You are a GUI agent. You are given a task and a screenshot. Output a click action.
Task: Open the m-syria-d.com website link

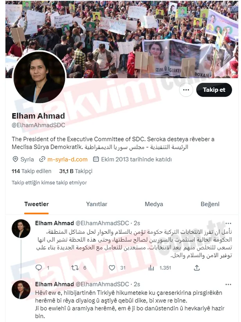pos(67,159)
